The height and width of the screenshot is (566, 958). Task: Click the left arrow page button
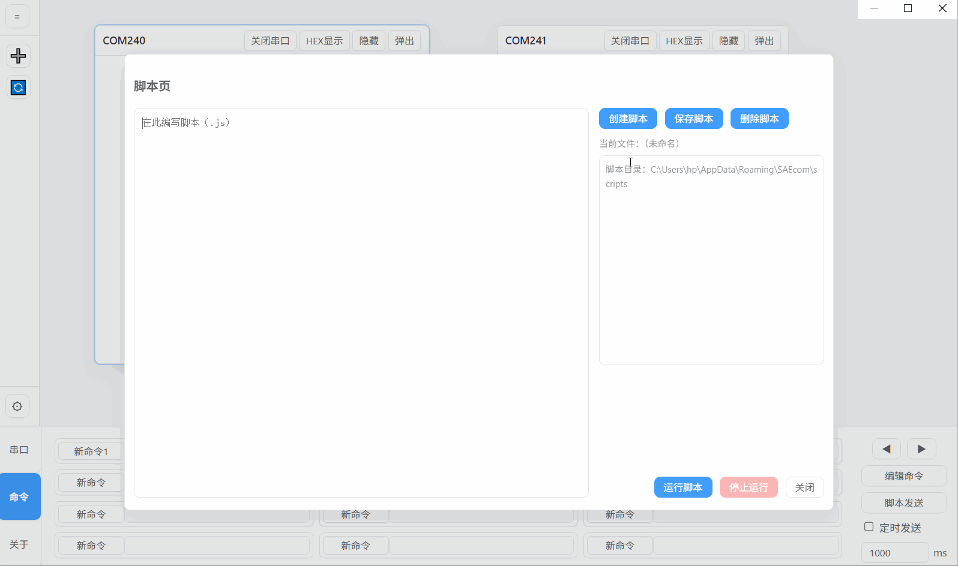[x=886, y=448]
